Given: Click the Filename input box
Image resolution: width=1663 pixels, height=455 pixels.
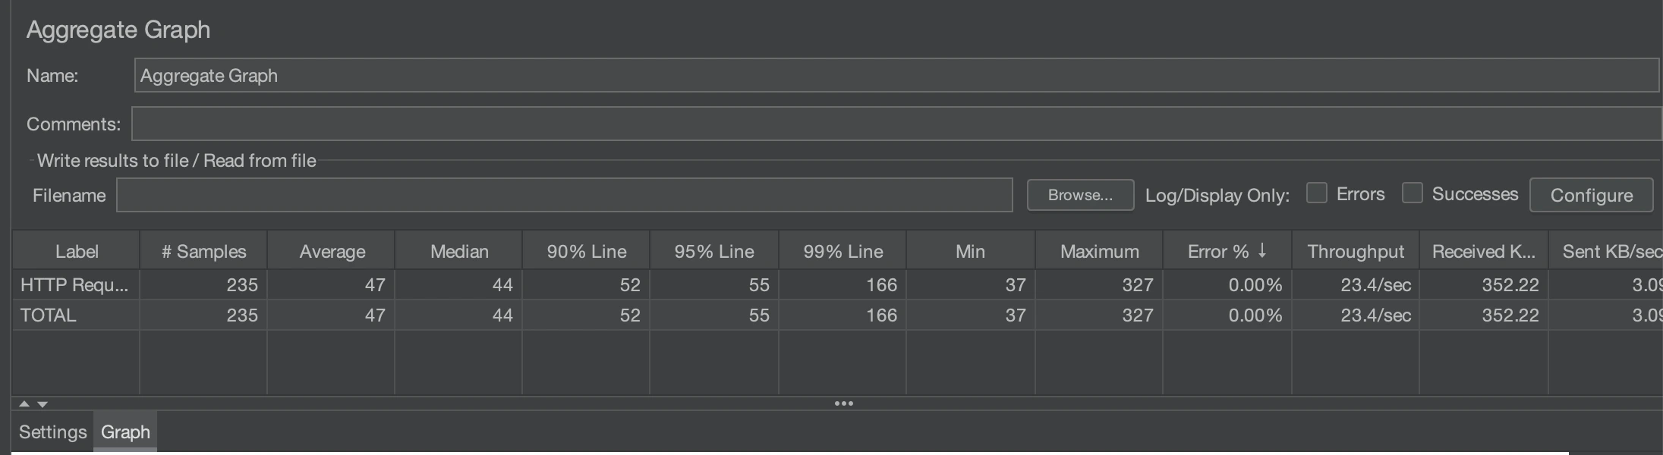Looking at the screenshot, I should (564, 195).
